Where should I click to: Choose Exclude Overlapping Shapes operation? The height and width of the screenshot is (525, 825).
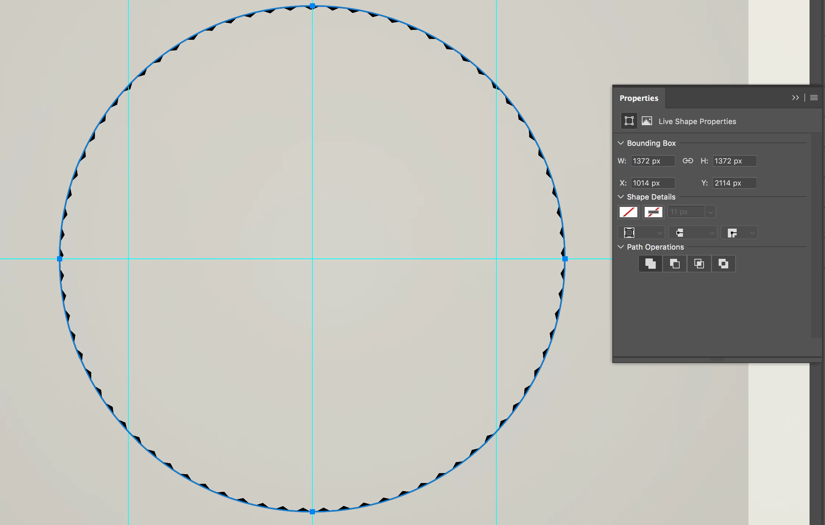(723, 264)
